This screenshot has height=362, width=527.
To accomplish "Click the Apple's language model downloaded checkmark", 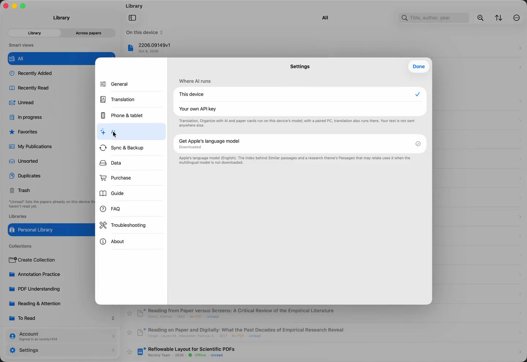I will (418, 144).
